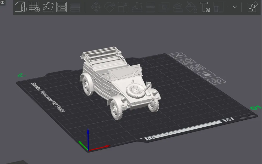
Task: Open the Mesh boolean tool
Action: pyautogui.click(x=164, y=7)
